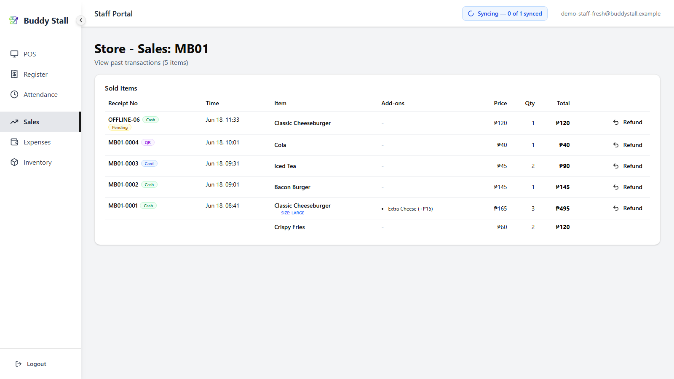This screenshot has width=674, height=379.
Task: Click the Attendance clock icon
Action: pyautogui.click(x=14, y=94)
